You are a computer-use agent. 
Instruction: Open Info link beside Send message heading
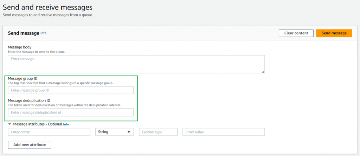(43, 33)
